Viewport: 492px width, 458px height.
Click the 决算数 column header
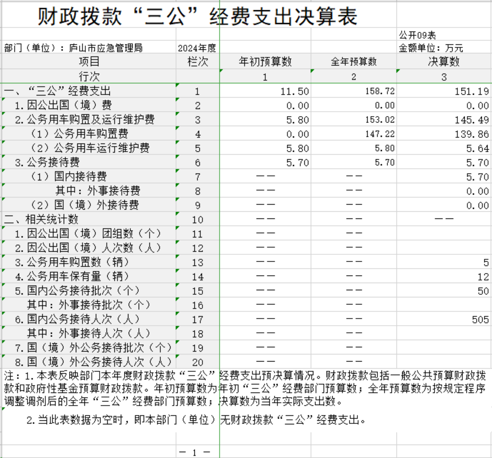[x=444, y=62]
